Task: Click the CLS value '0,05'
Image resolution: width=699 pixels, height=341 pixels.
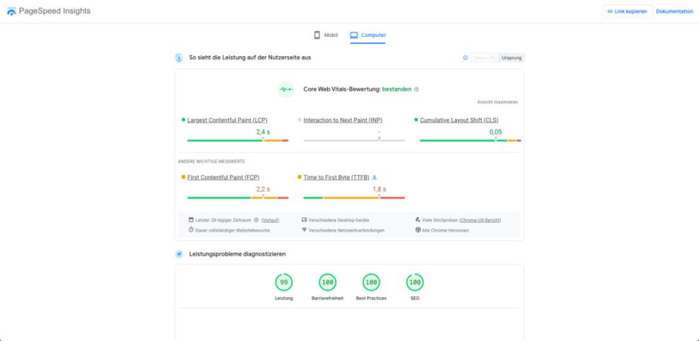Action: (x=496, y=132)
